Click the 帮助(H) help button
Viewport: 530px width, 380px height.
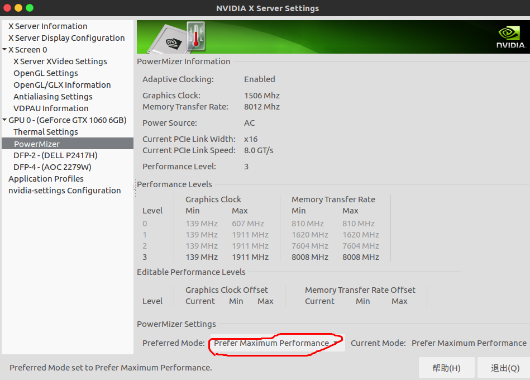pyautogui.click(x=446, y=367)
